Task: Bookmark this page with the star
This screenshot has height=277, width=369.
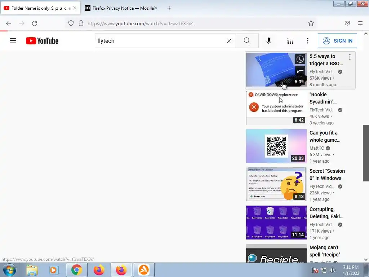Action: click(311, 23)
